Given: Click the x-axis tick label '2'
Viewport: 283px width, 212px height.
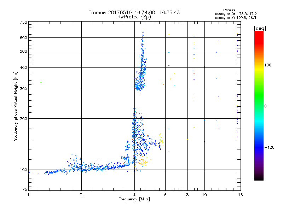Looking at the screenshot, I should (81, 195).
